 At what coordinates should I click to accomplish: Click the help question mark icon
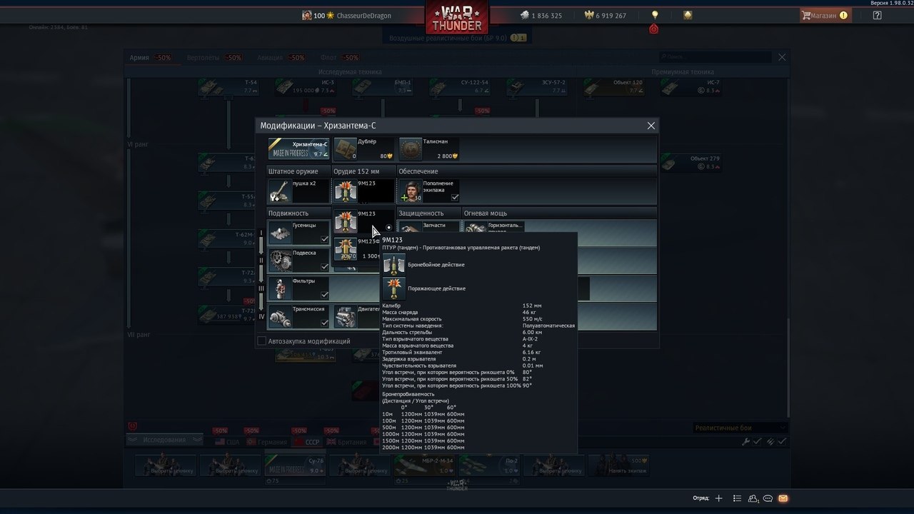point(877,15)
